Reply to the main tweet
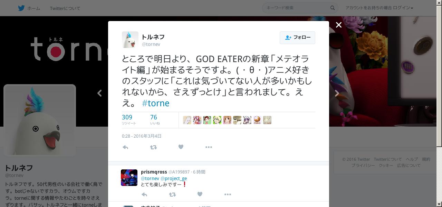 [125, 147]
